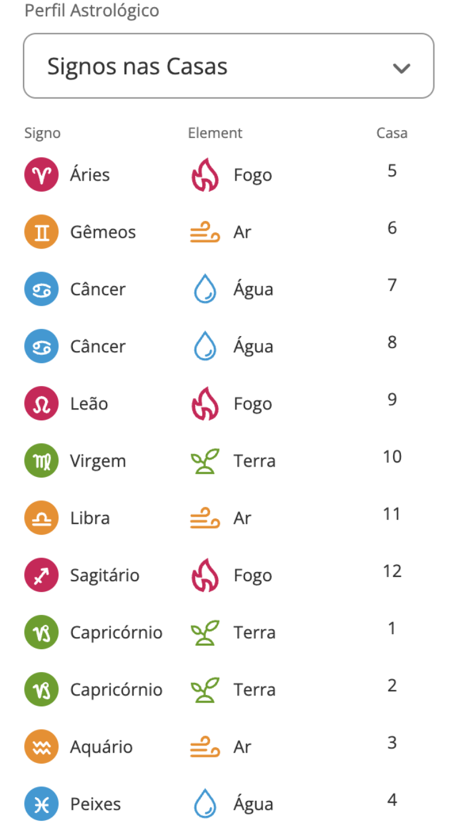Click the Casa column header
Image resolution: width=466 pixels, height=828 pixels.
[392, 132]
